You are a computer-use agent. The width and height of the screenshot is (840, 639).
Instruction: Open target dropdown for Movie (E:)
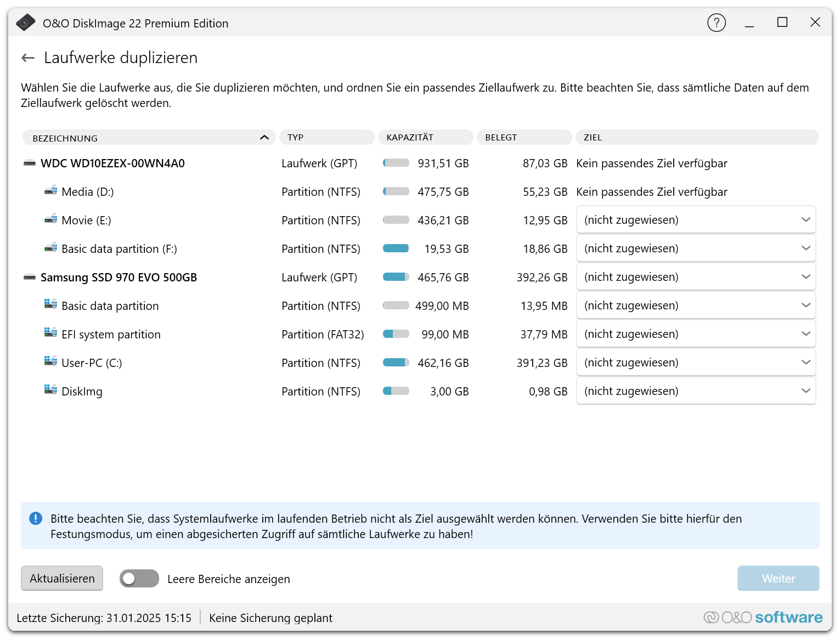pos(696,220)
